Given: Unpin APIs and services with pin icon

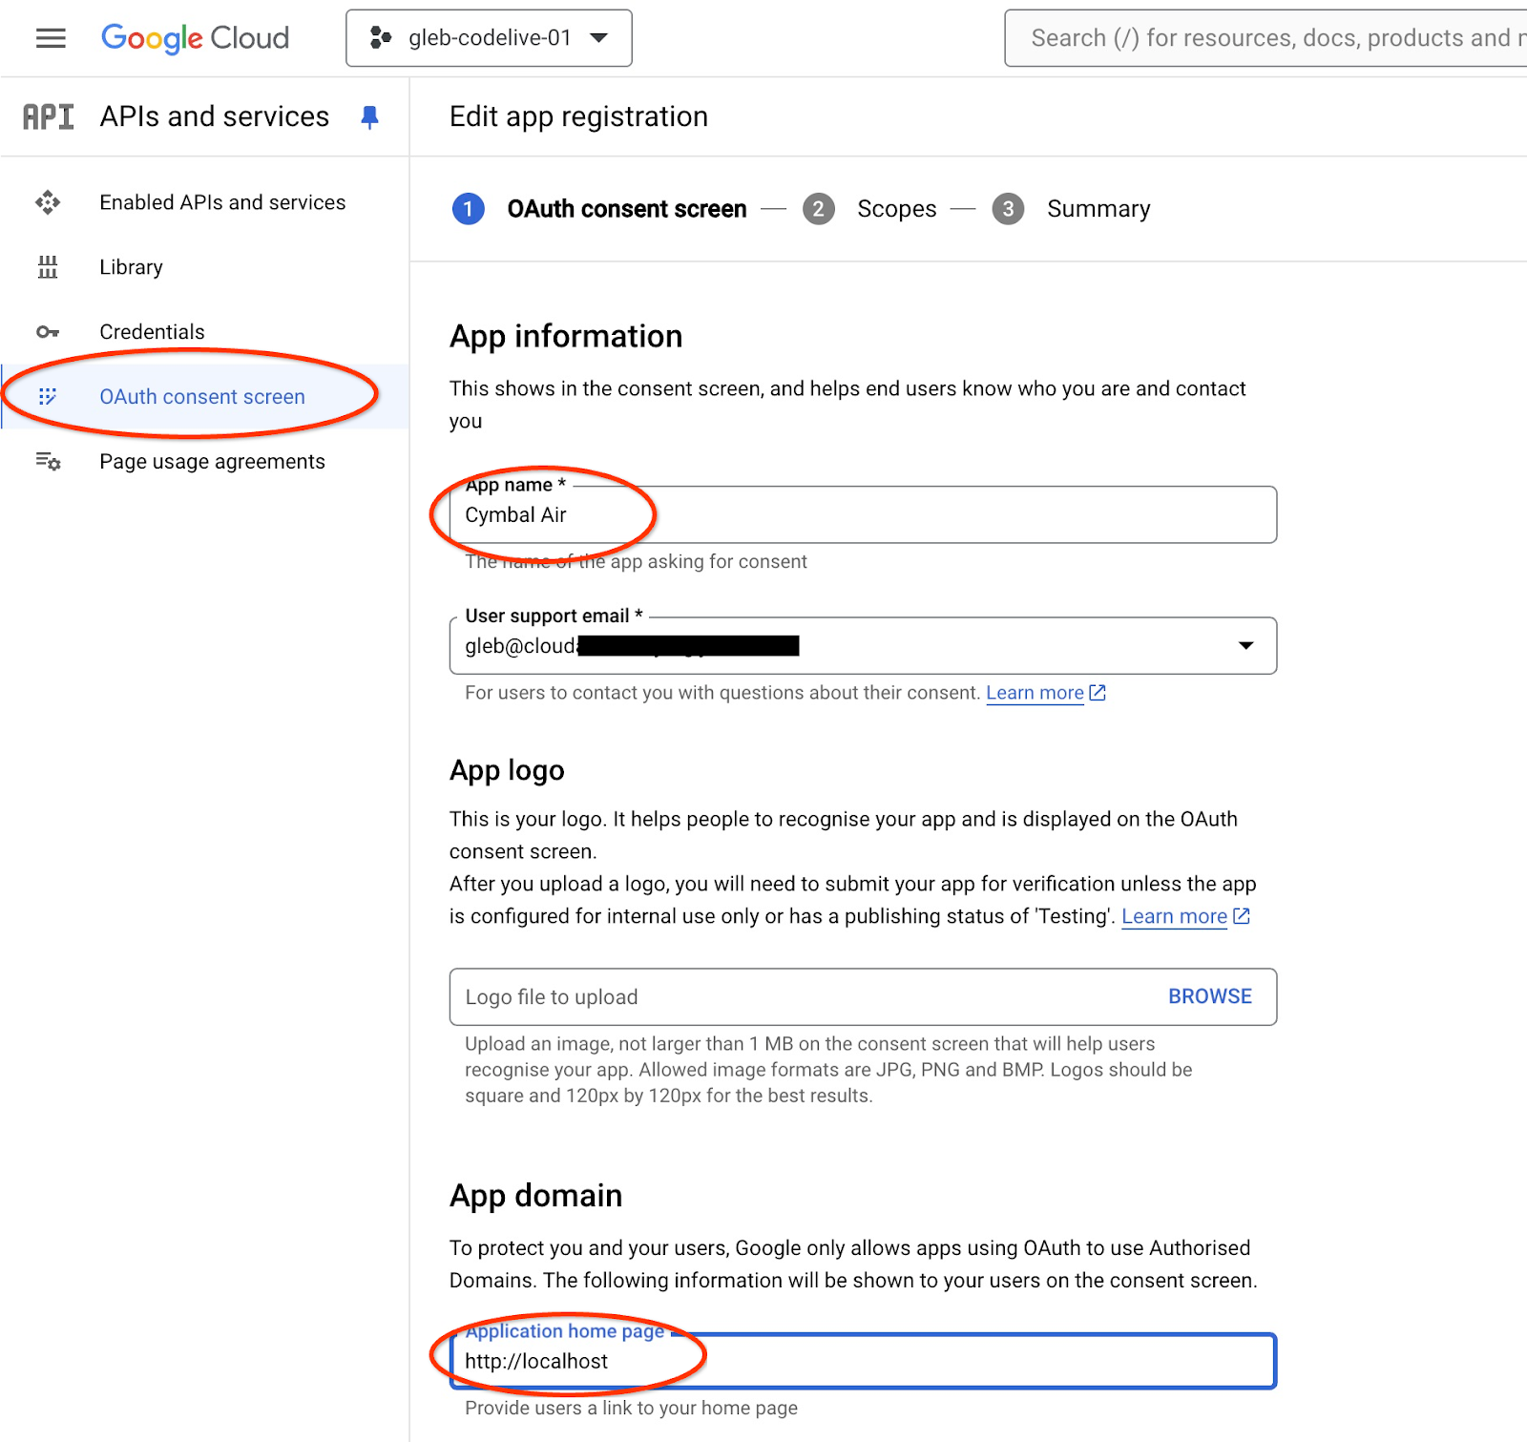Looking at the screenshot, I should pos(369,116).
